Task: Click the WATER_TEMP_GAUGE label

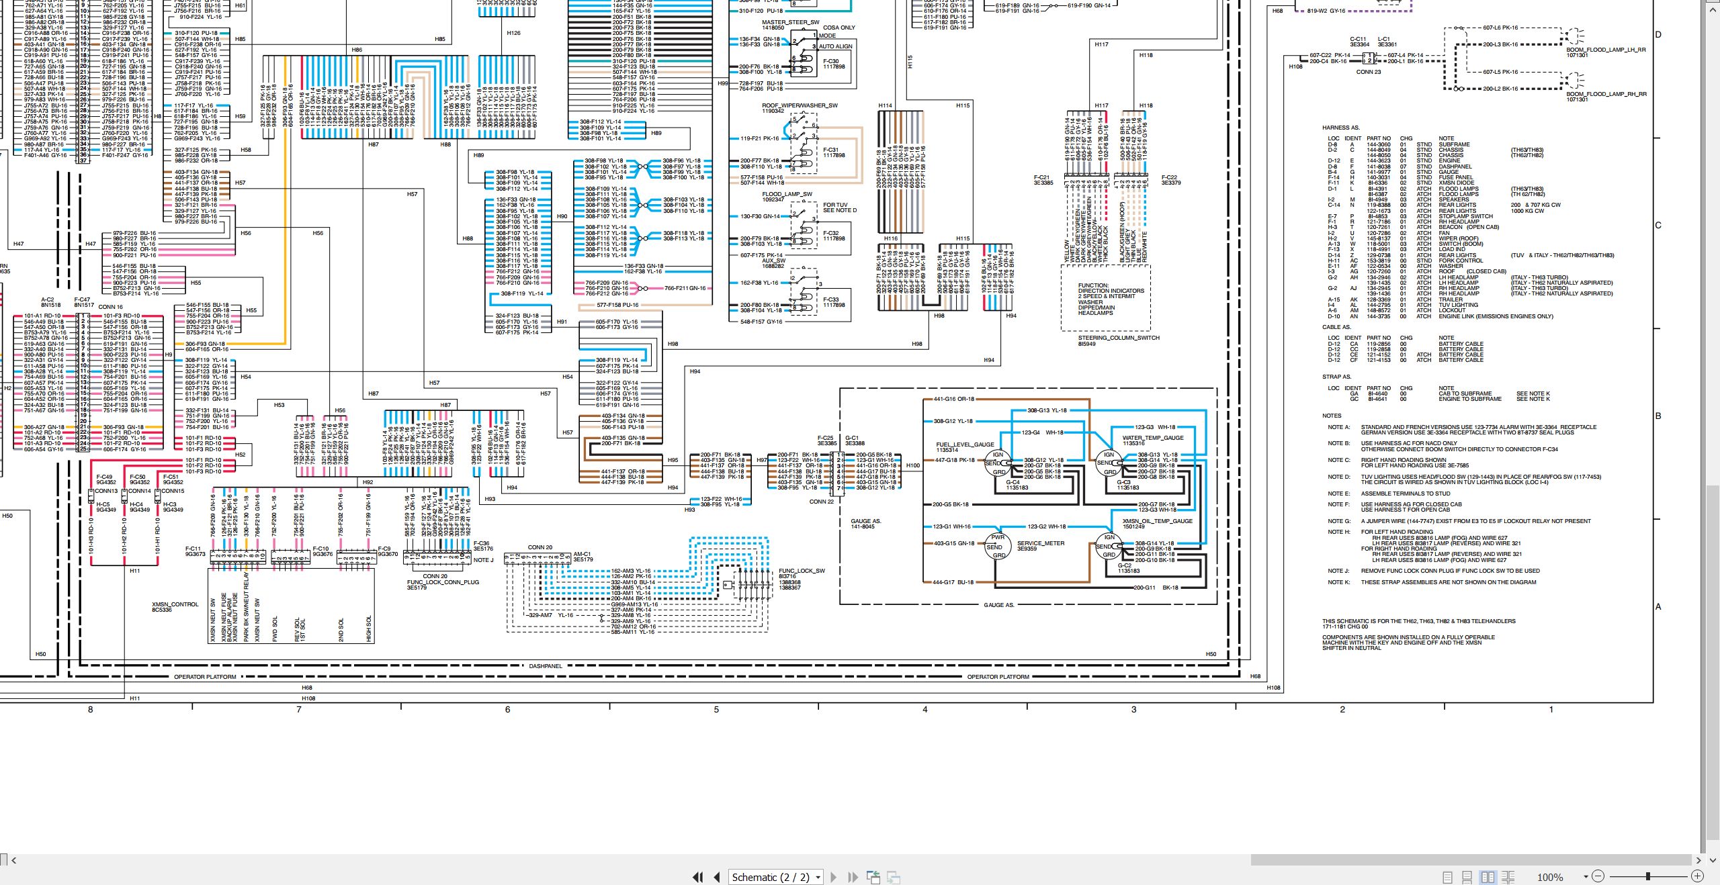Action: pyautogui.click(x=1153, y=438)
